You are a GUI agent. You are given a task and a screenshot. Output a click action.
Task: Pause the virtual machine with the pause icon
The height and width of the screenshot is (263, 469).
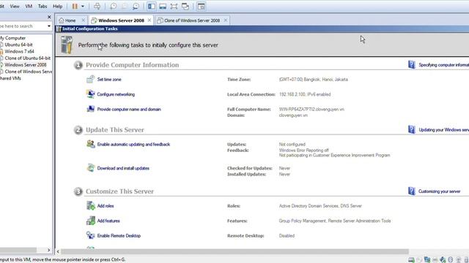[75, 7]
